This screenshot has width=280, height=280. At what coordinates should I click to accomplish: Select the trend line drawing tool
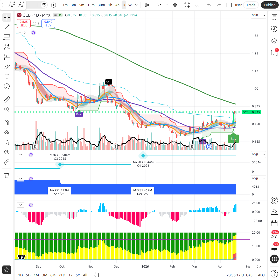7,27
